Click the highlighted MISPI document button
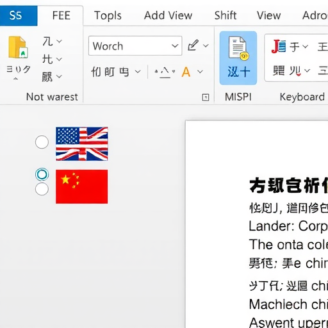328x328 pixels. point(238,58)
